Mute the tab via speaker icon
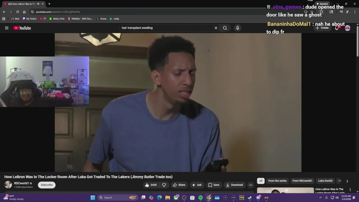Image resolution: width=359 pixels, height=202 pixels. coord(38,4)
